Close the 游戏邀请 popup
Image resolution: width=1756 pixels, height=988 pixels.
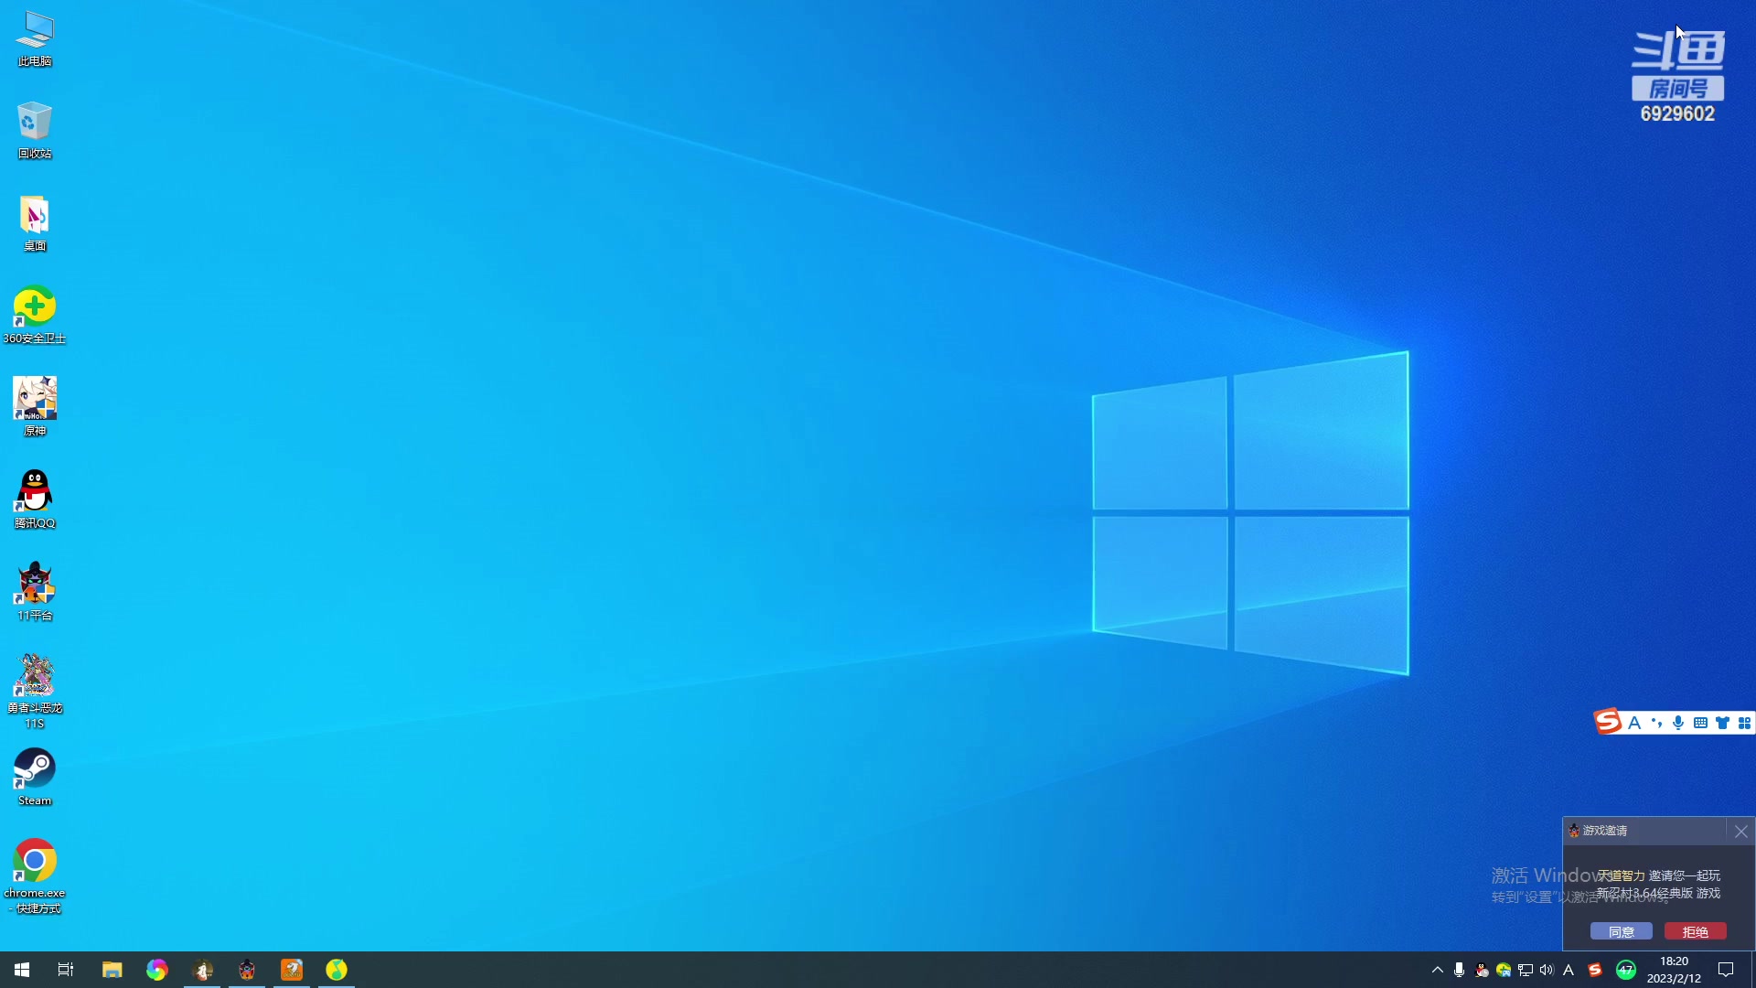pos(1741,832)
